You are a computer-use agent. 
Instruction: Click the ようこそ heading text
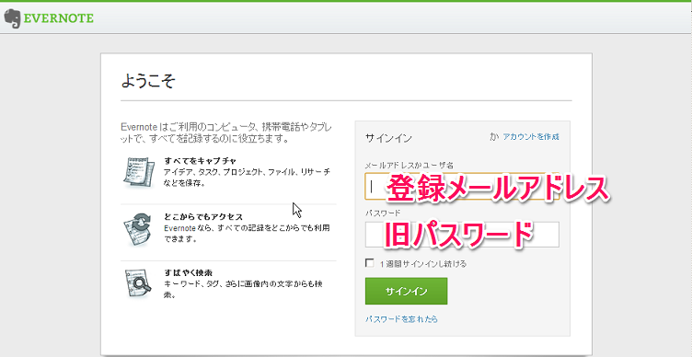pyautogui.click(x=148, y=82)
